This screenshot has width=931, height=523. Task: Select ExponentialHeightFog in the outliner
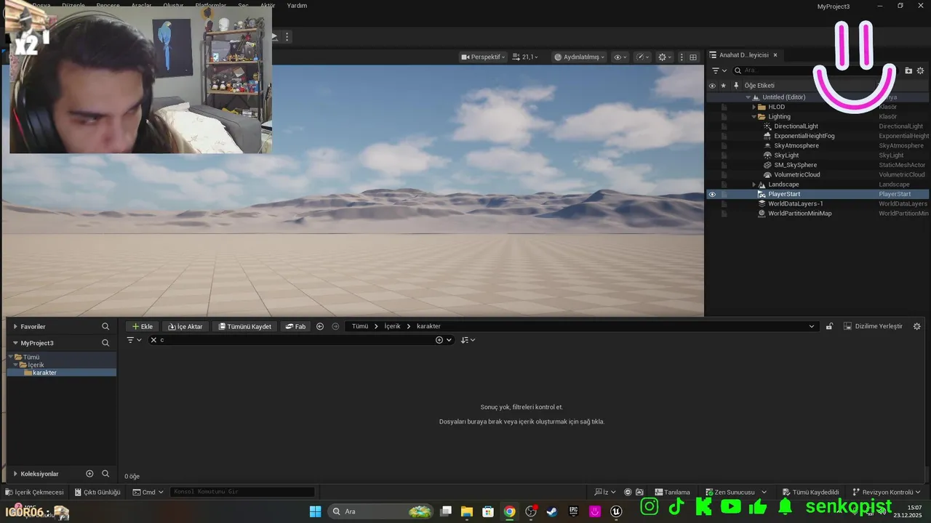(804, 136)
